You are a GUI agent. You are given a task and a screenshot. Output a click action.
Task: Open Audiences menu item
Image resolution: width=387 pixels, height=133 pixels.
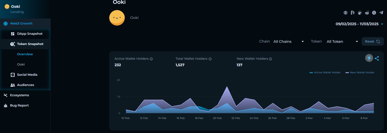[25, 85]
